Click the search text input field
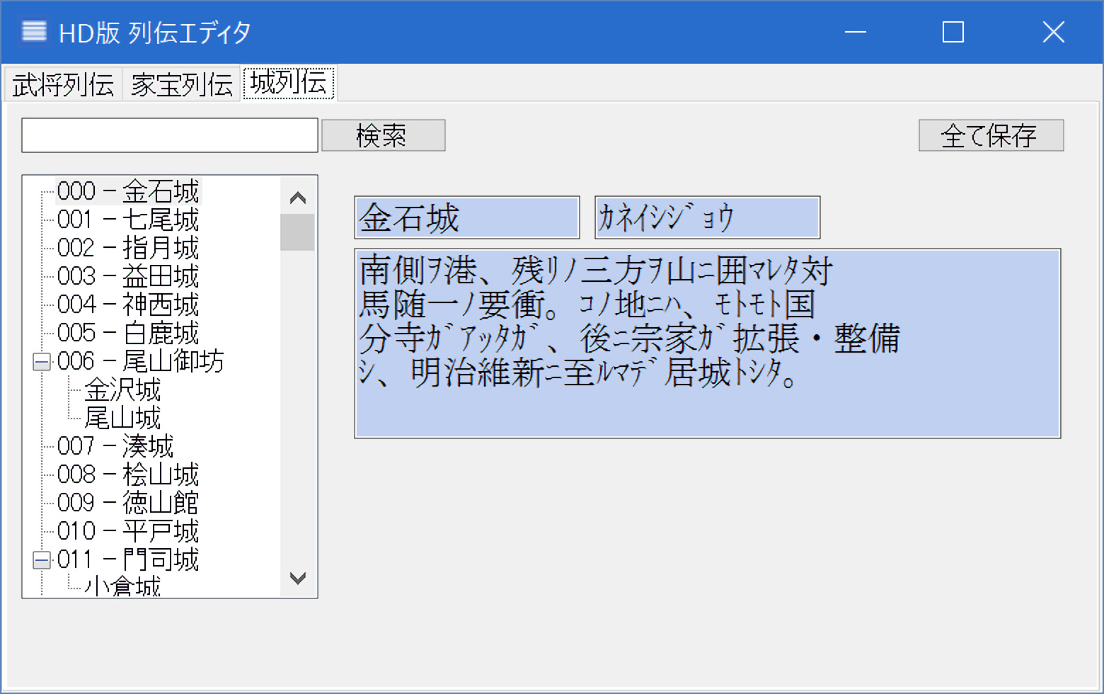The image size is (1104, 694). tap(170, 135)
